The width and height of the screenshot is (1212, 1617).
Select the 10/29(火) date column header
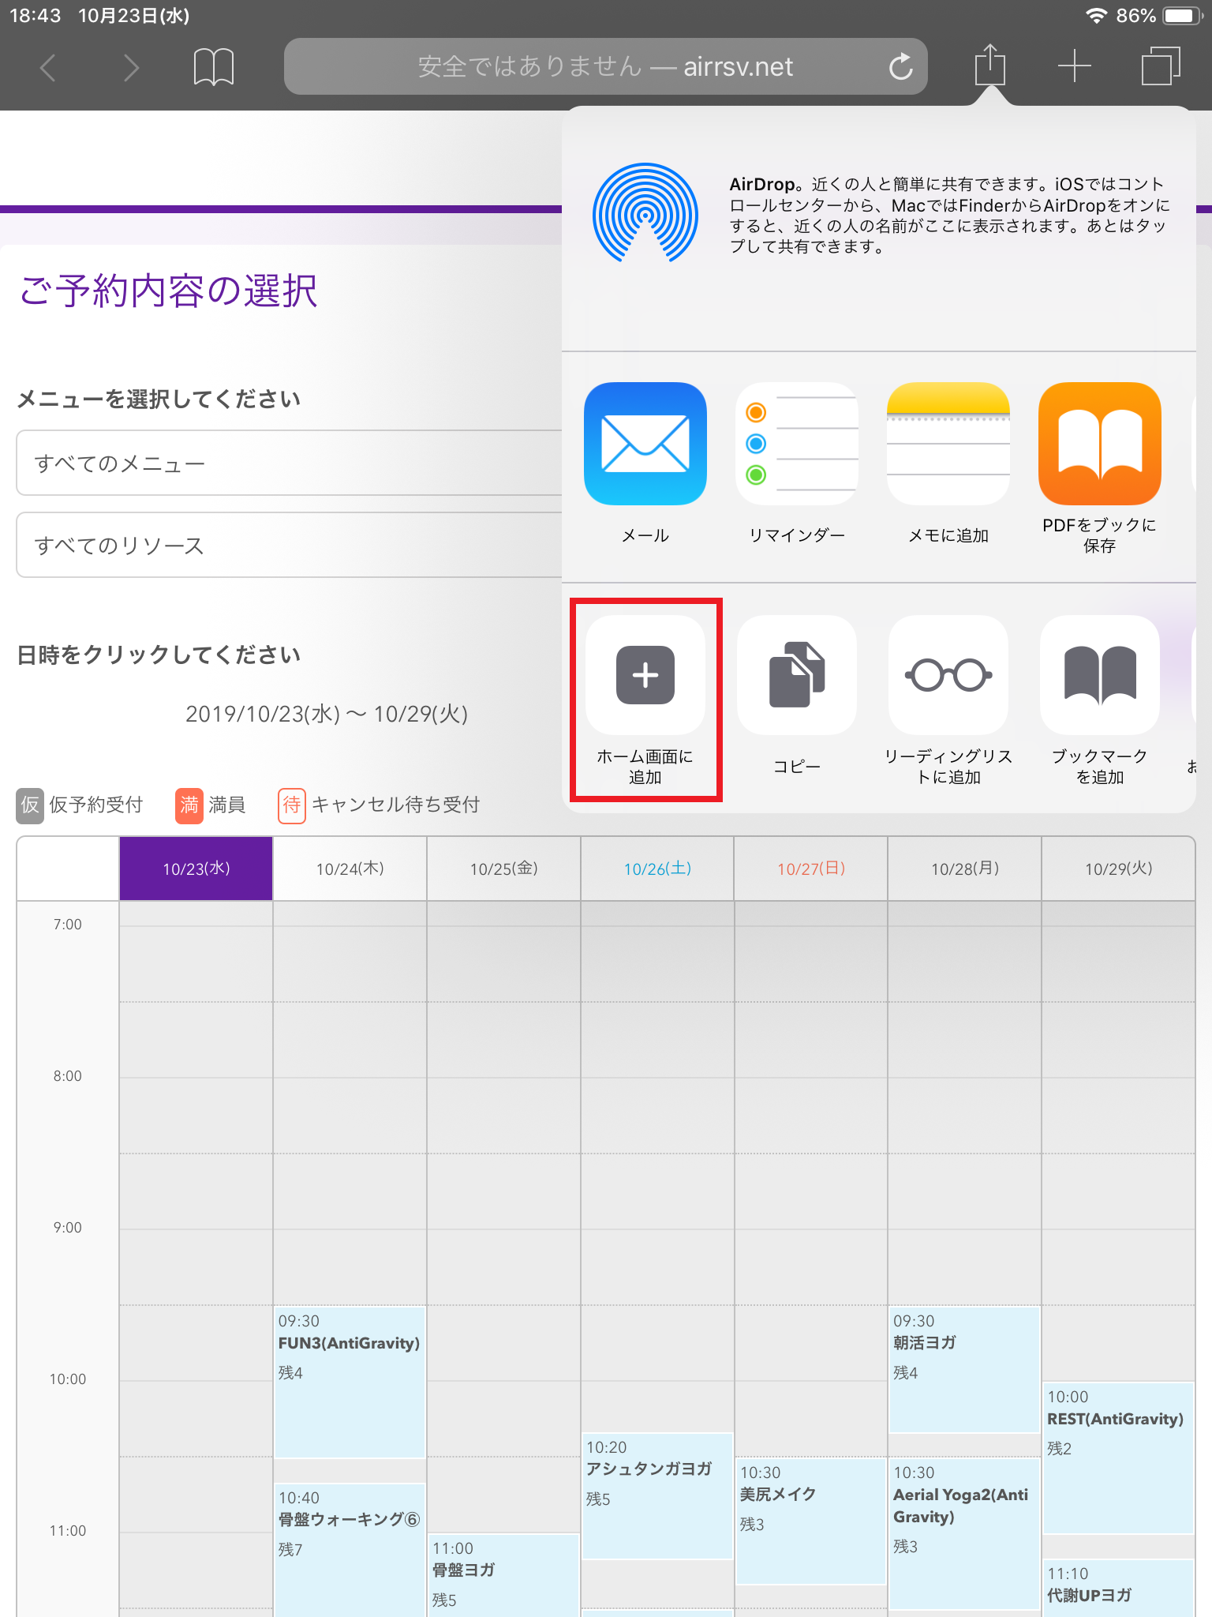click(1119, 869)
